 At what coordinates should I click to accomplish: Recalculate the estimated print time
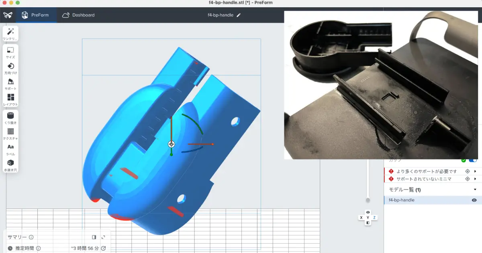click(103, 248)
